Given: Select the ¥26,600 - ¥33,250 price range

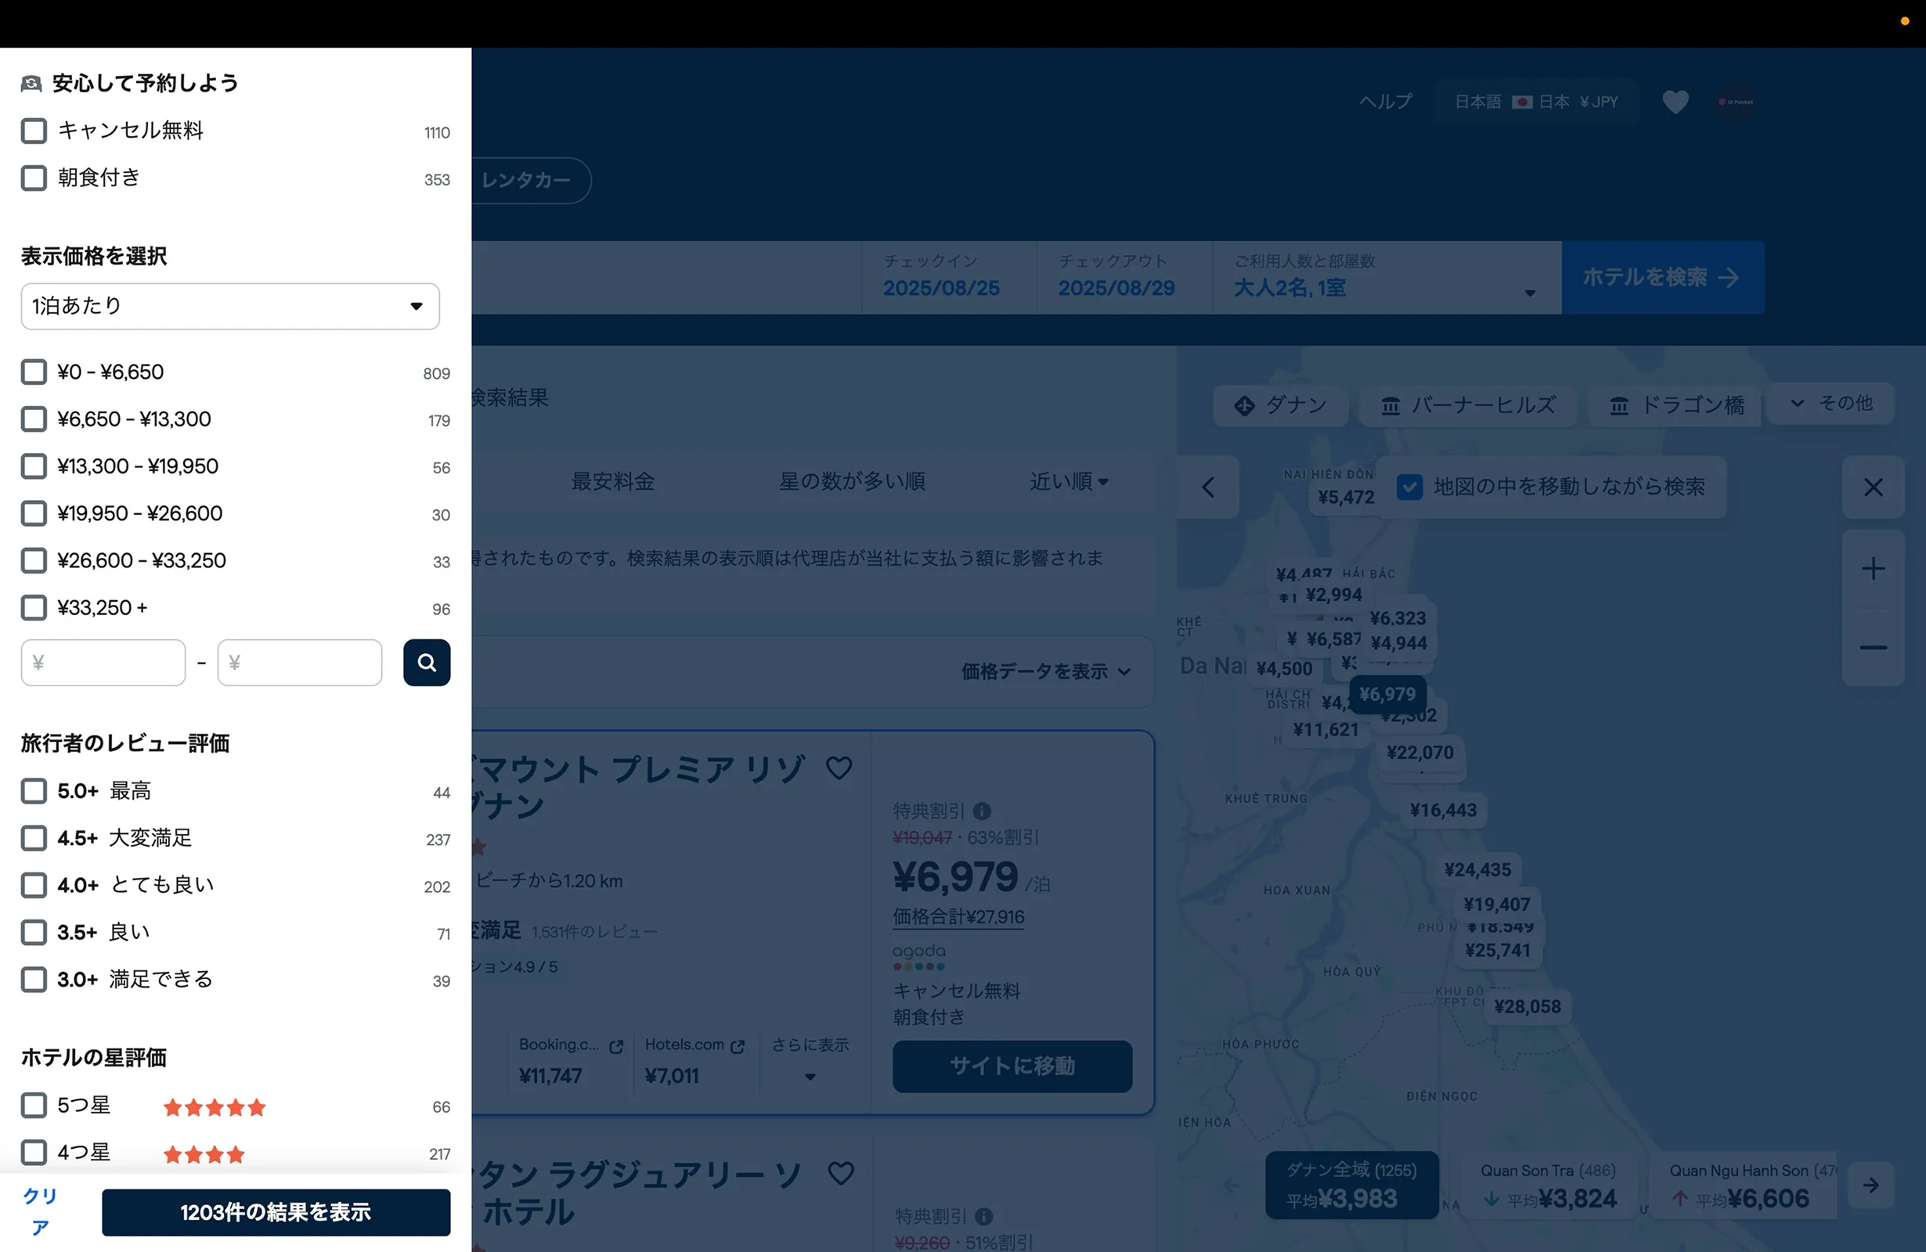Looking at the screenshot, I should (x=33, y=560).
